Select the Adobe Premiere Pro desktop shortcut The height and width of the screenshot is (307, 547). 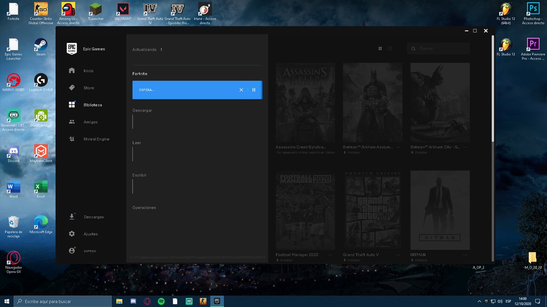532,50
